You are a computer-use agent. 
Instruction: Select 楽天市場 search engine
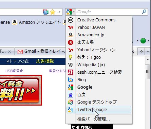[99, 42]
